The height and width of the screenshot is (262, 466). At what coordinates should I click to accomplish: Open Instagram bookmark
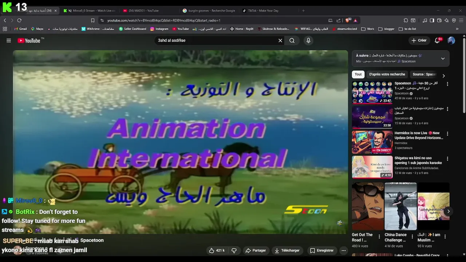159,29
